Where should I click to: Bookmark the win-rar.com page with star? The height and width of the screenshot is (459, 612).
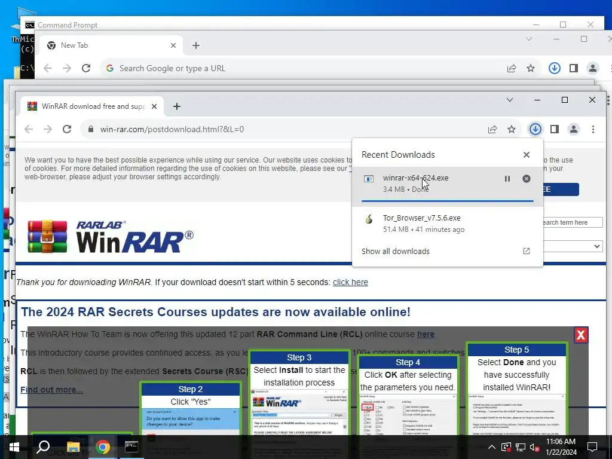(x=512, y=129)
